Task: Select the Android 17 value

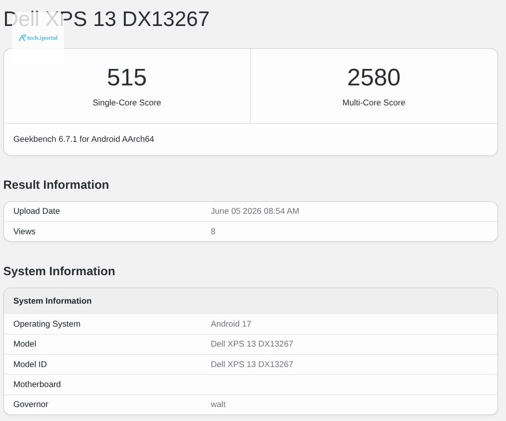Action: [231, 324]
